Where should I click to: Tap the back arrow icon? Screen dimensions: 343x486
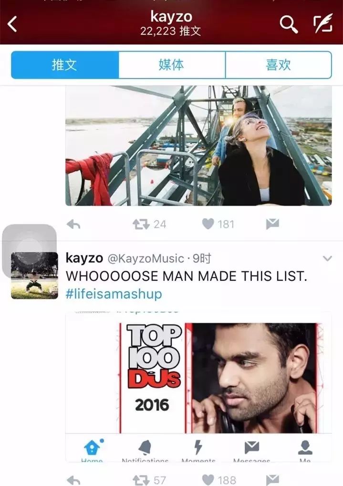[x=13, y=24]
